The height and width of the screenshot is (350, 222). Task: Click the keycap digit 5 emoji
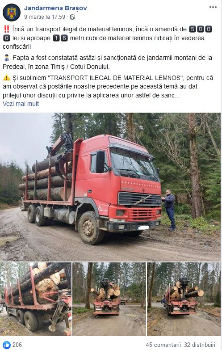pyautogui.click(x=193, y=29)
